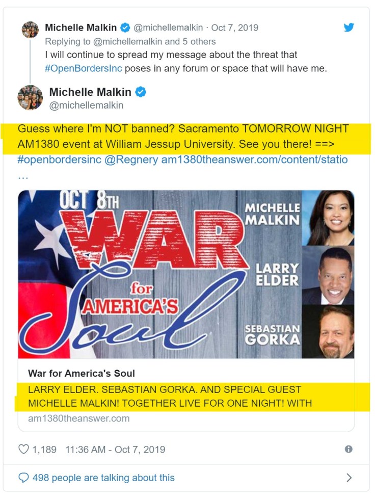This screenshot has height=500, width=375.
Task: Click the small profile avatar on the reply tweet
Action: tap(30, 30)
